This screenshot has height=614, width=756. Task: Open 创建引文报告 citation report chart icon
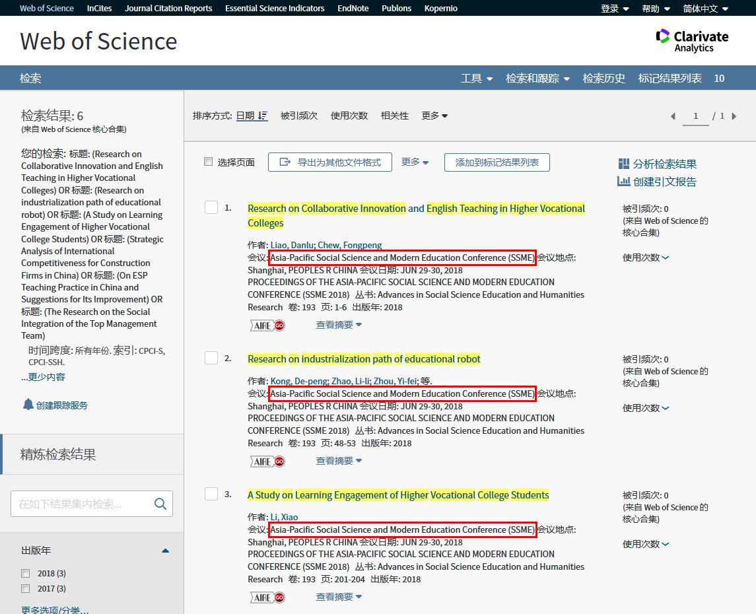coord(623,182)
